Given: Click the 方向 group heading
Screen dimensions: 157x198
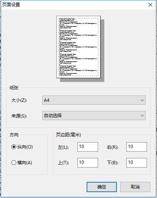Looking at the screenshot, I should (x=14, y=135).
